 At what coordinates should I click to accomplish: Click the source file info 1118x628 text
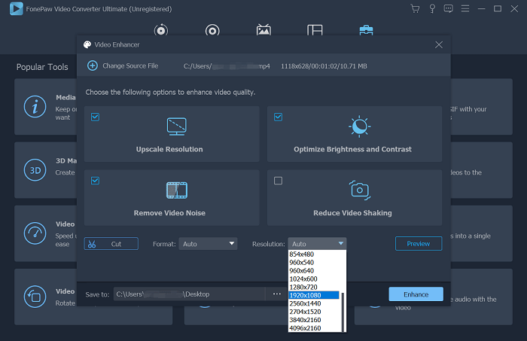click(324, 66)
